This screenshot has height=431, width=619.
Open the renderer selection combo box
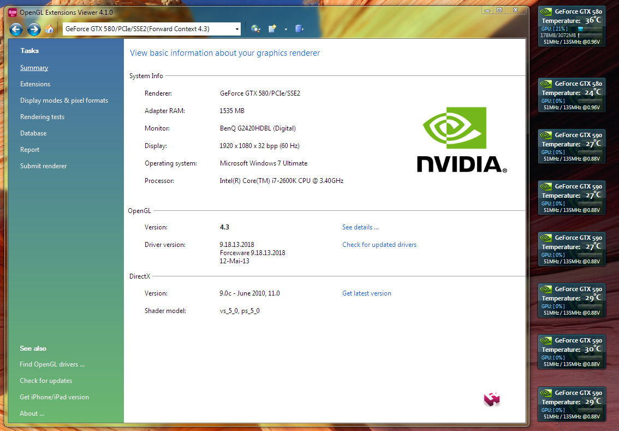(x=152, y=29)
